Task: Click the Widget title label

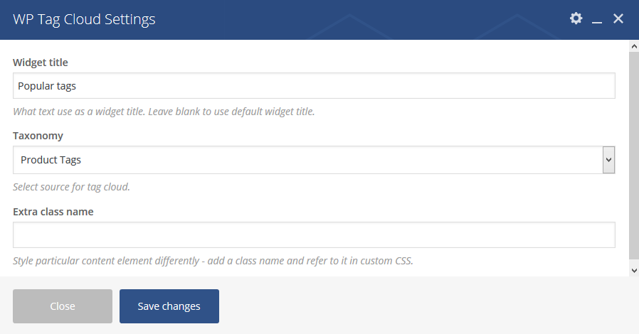Action: click(x=41, y=63)
